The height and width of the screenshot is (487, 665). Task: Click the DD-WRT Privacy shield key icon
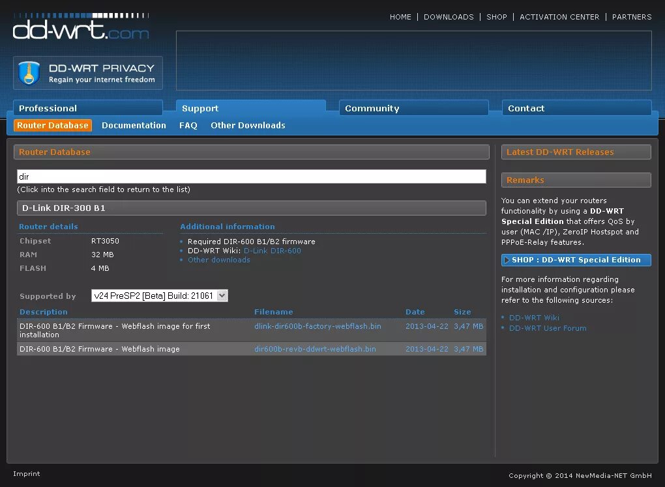pos(29,74)
